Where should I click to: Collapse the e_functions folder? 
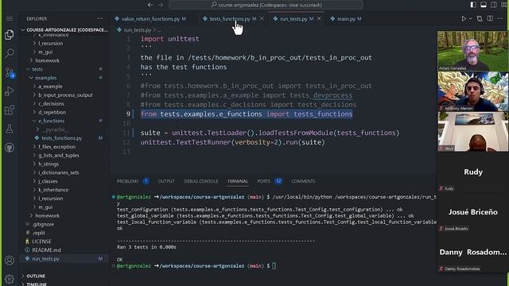tap(64, 121)
